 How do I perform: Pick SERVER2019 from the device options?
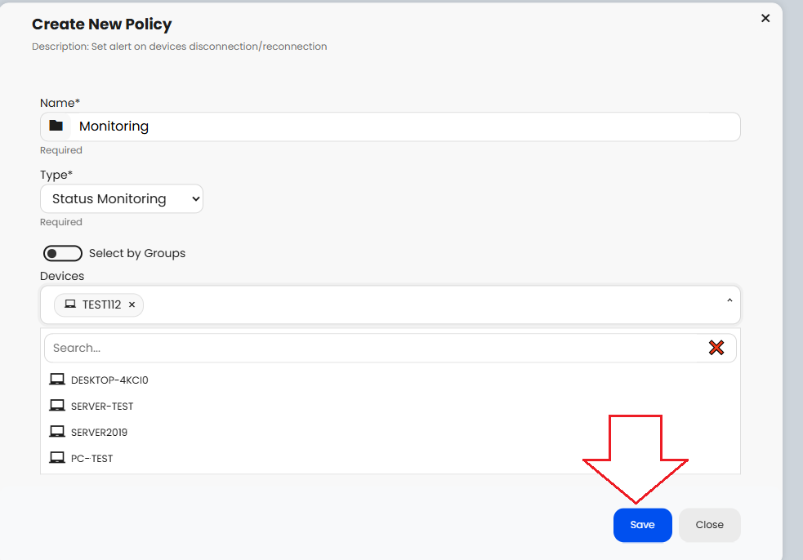point(99,432)
